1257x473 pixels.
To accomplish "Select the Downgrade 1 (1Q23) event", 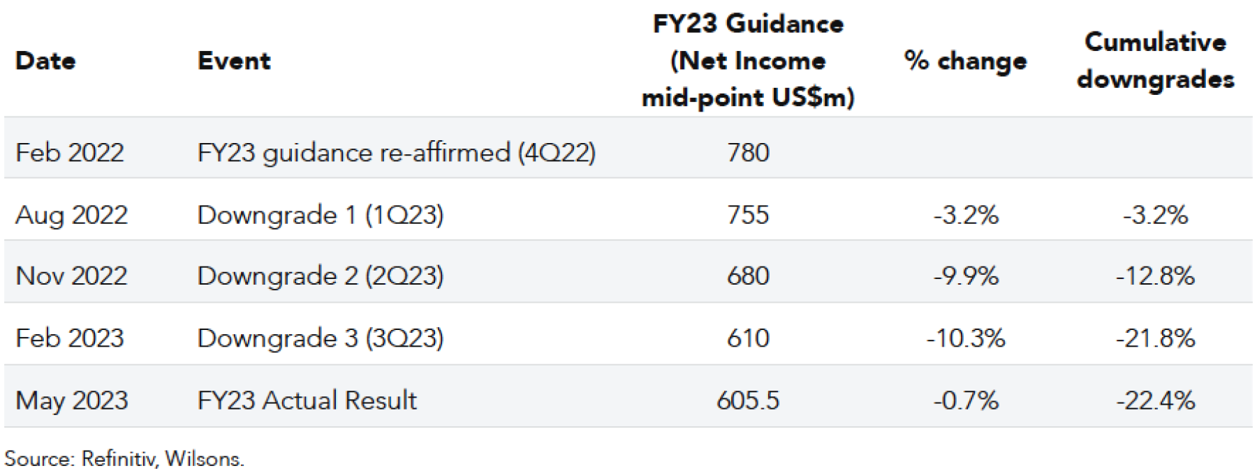I will point(321,215).
